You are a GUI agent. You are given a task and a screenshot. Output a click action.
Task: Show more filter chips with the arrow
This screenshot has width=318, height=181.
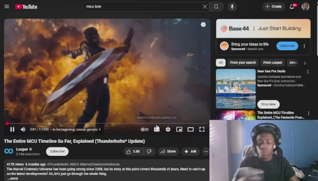[x=305, y=63]
